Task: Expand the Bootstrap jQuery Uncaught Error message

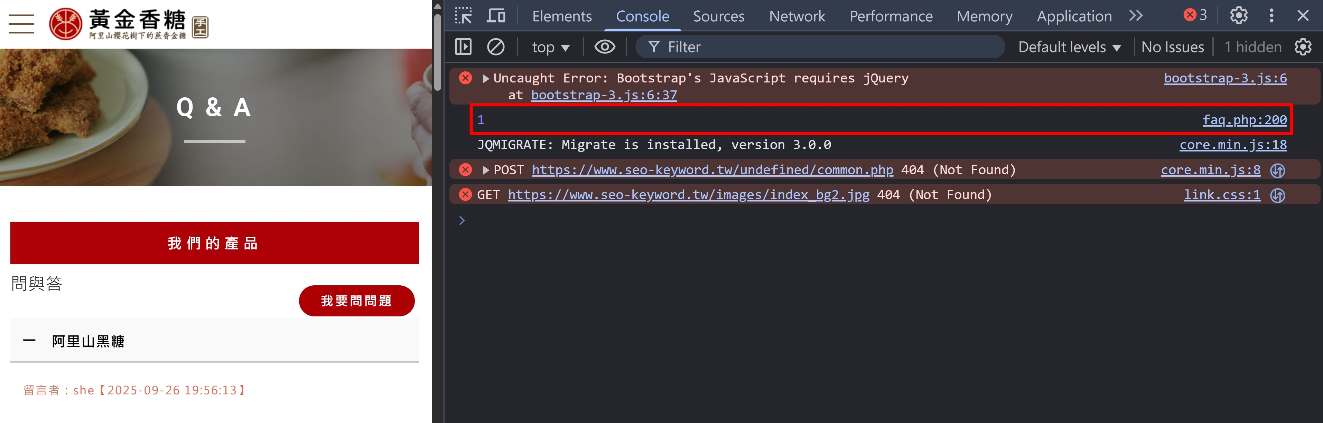Action: tap(485, 78)
